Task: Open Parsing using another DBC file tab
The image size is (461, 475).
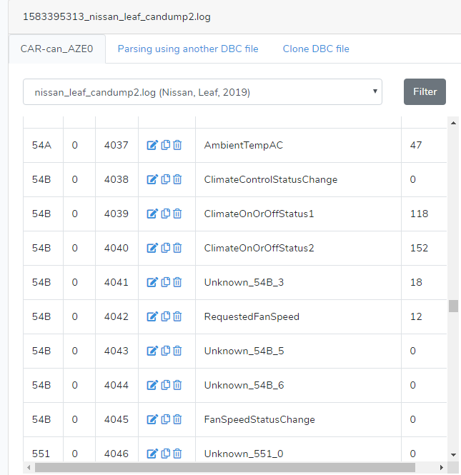Action: (x=188, y=49)
